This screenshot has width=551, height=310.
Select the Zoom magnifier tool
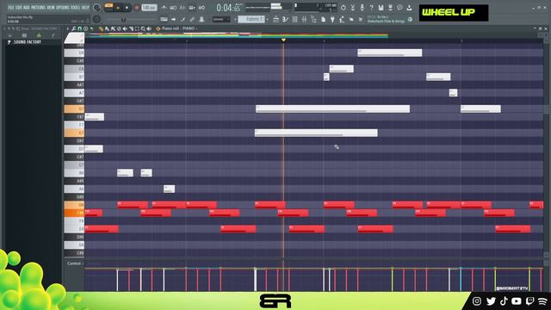pos(143,28)
